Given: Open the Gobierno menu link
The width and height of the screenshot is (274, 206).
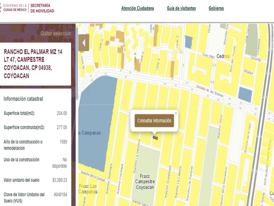Looking at the screenshot, I should [216, 8].
